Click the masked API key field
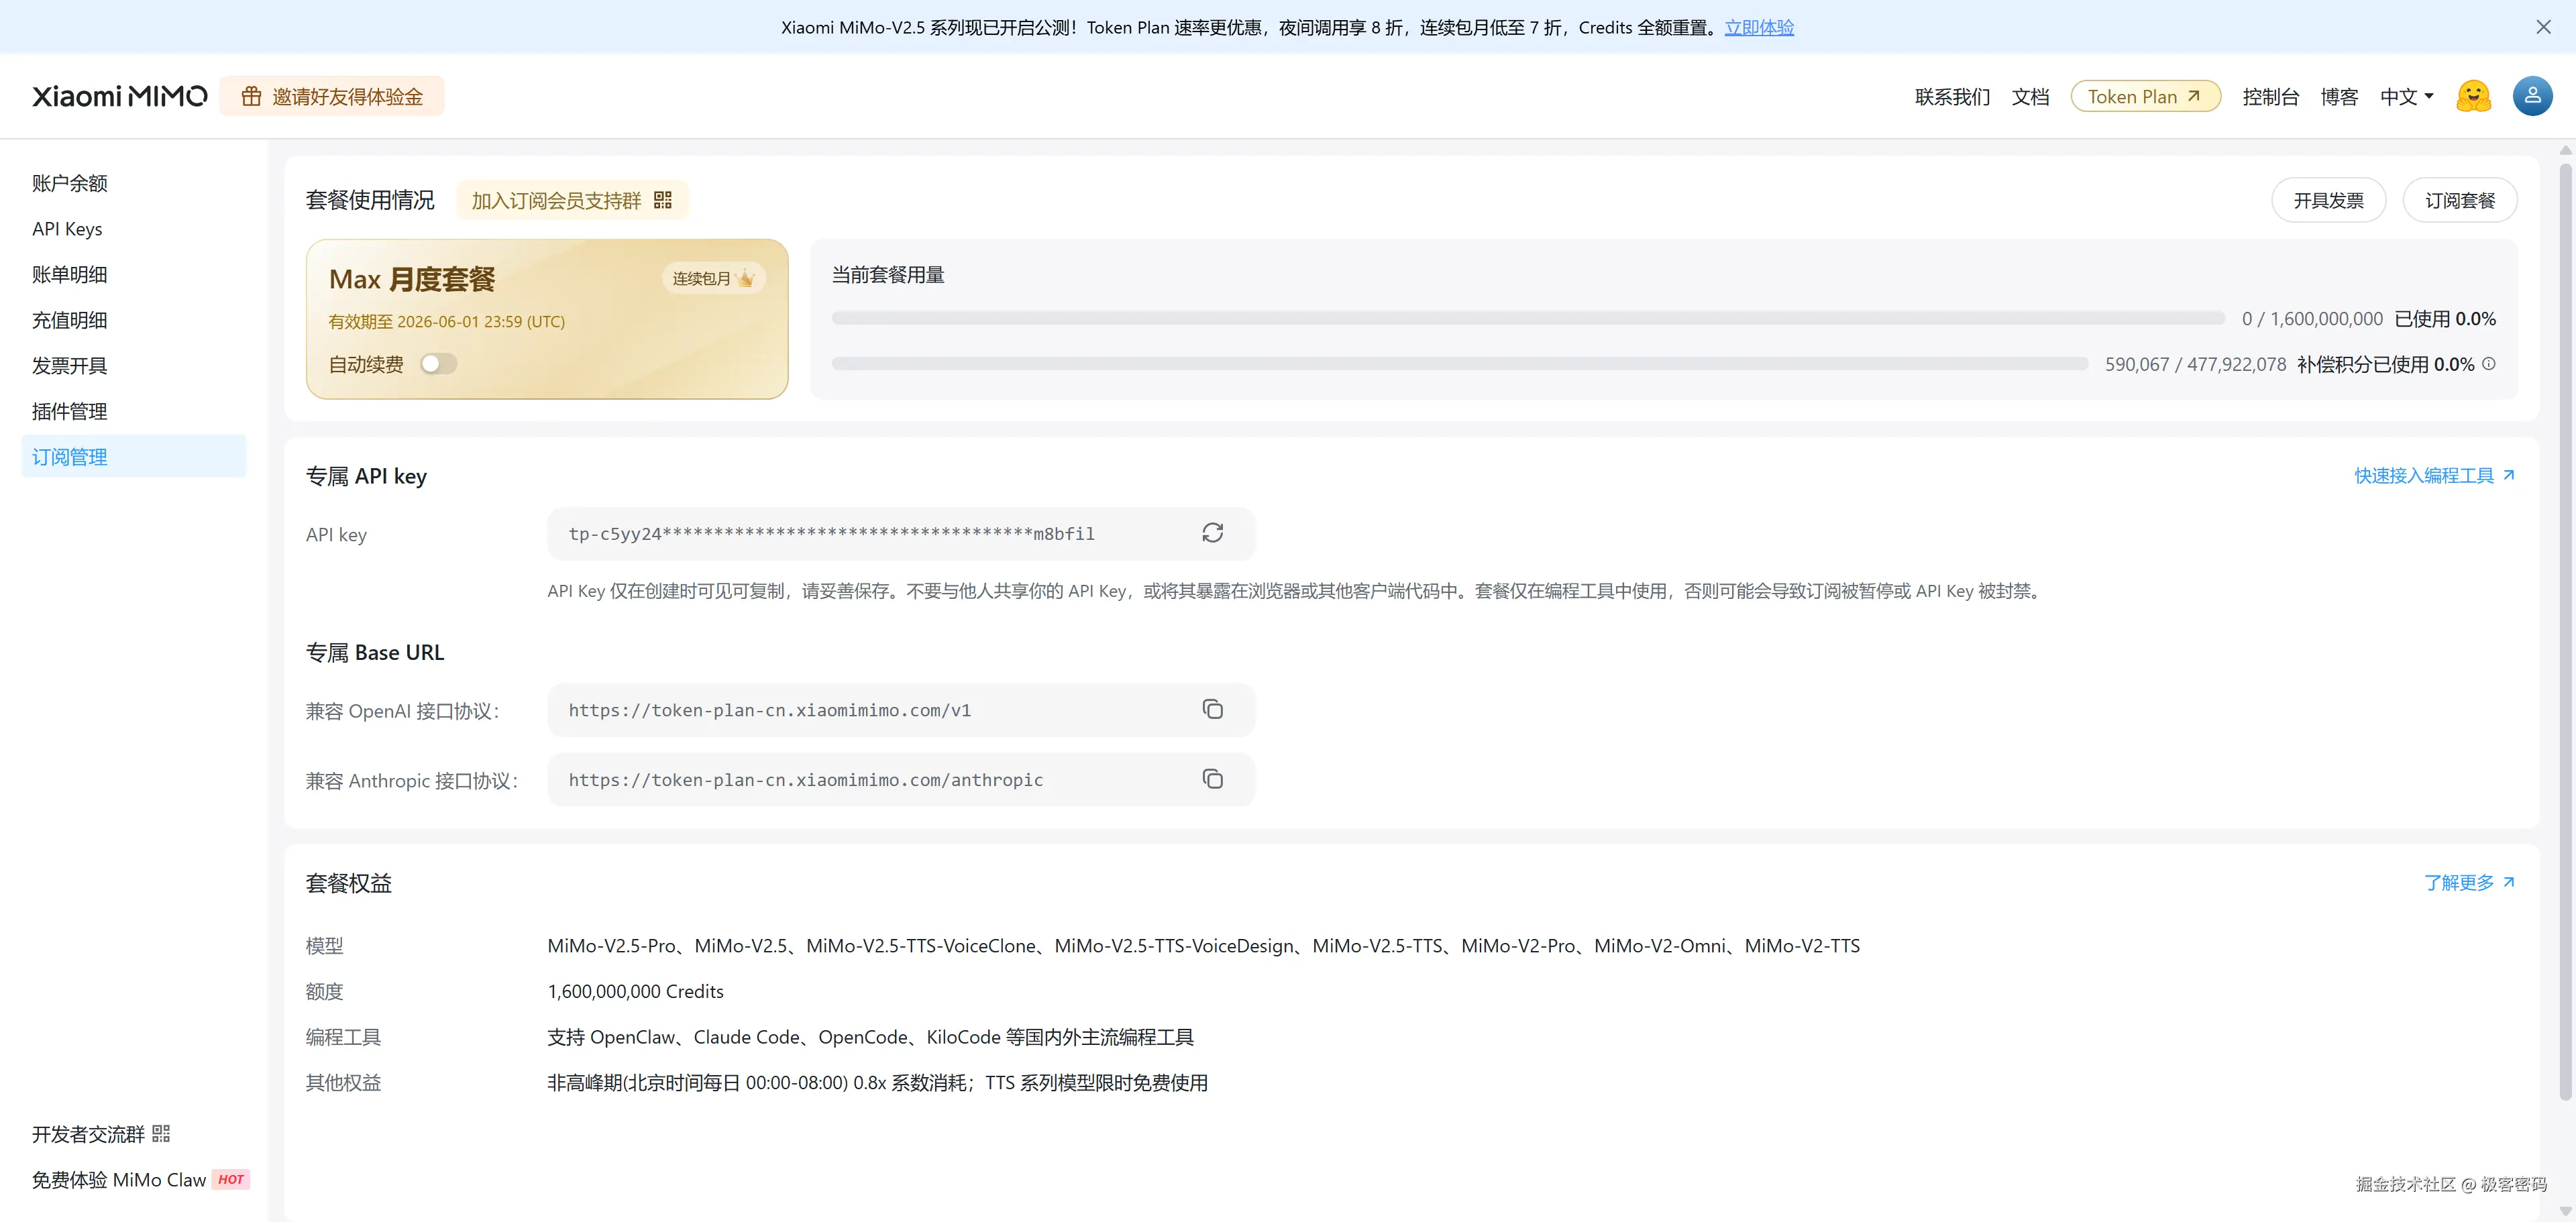Viewport: 2576px width, 1222px height. point(900,533)
